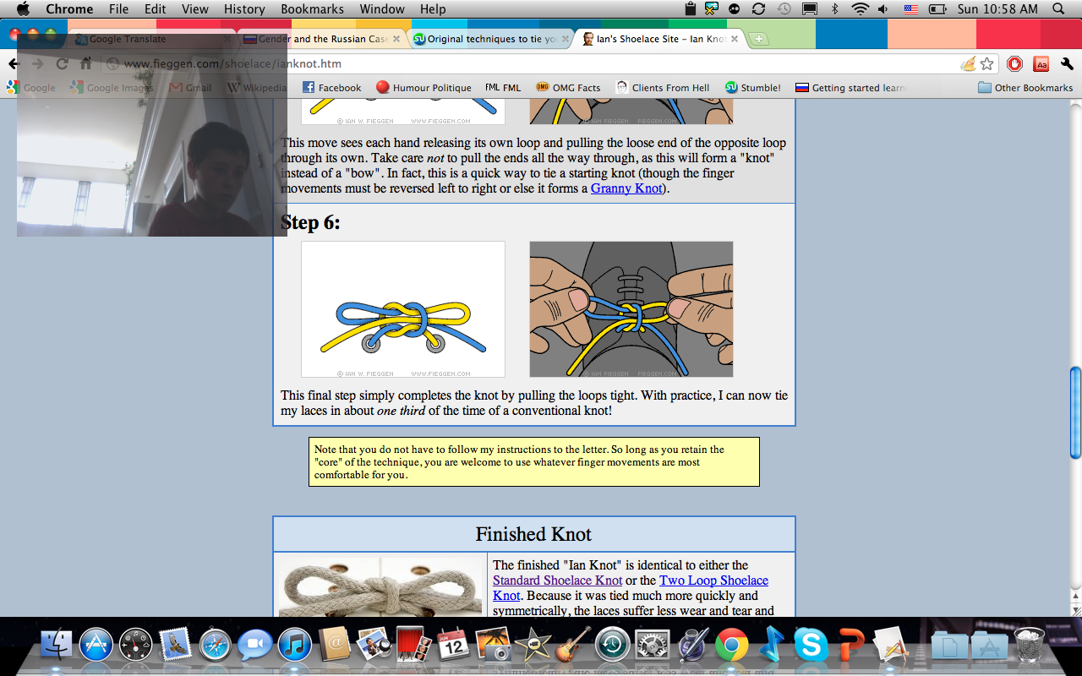
Task: Open iTunes from the dock
Action: (294, 646)
